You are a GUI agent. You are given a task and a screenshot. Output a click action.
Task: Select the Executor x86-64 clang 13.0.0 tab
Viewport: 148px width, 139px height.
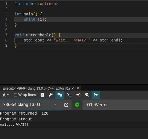[x=36, y=88]
